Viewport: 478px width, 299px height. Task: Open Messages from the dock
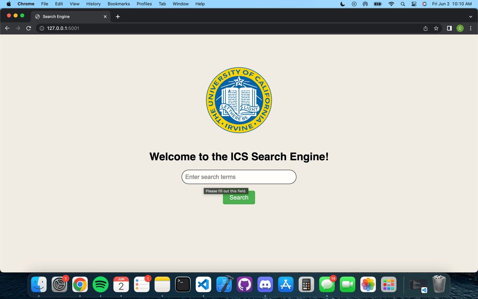pos(327,284)
